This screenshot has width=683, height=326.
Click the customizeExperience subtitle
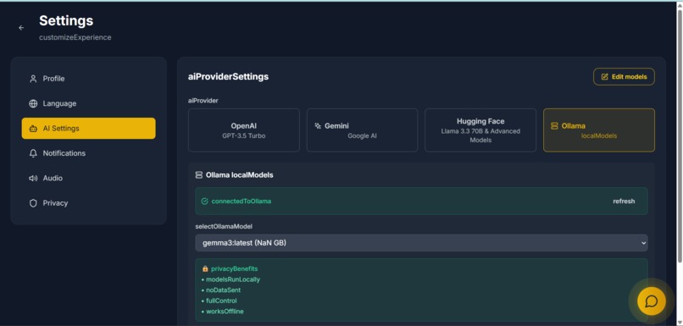75,37
